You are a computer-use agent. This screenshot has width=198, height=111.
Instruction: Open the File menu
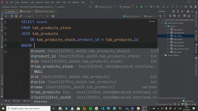coord(7,2)
